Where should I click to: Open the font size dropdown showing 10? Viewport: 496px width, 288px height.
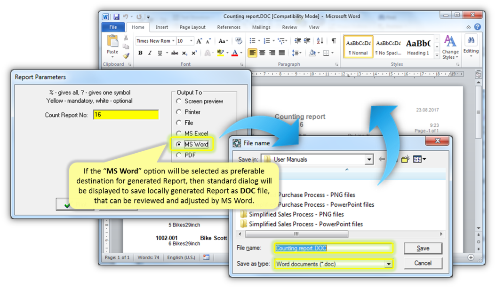(191, 41)
